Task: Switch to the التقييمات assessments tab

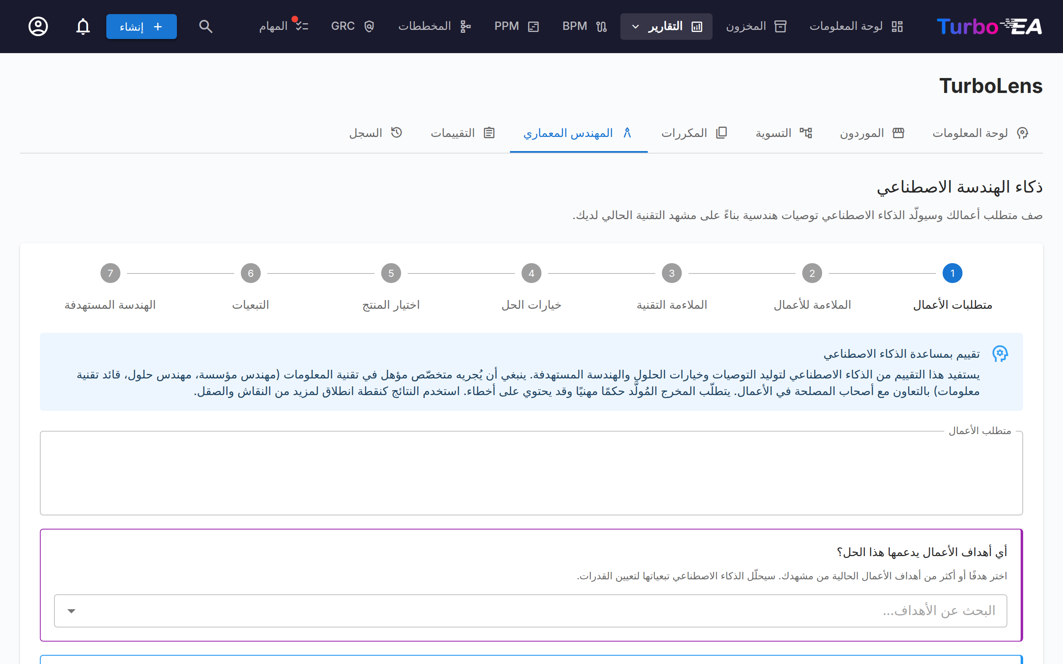Action: click(x=463, y=133)
